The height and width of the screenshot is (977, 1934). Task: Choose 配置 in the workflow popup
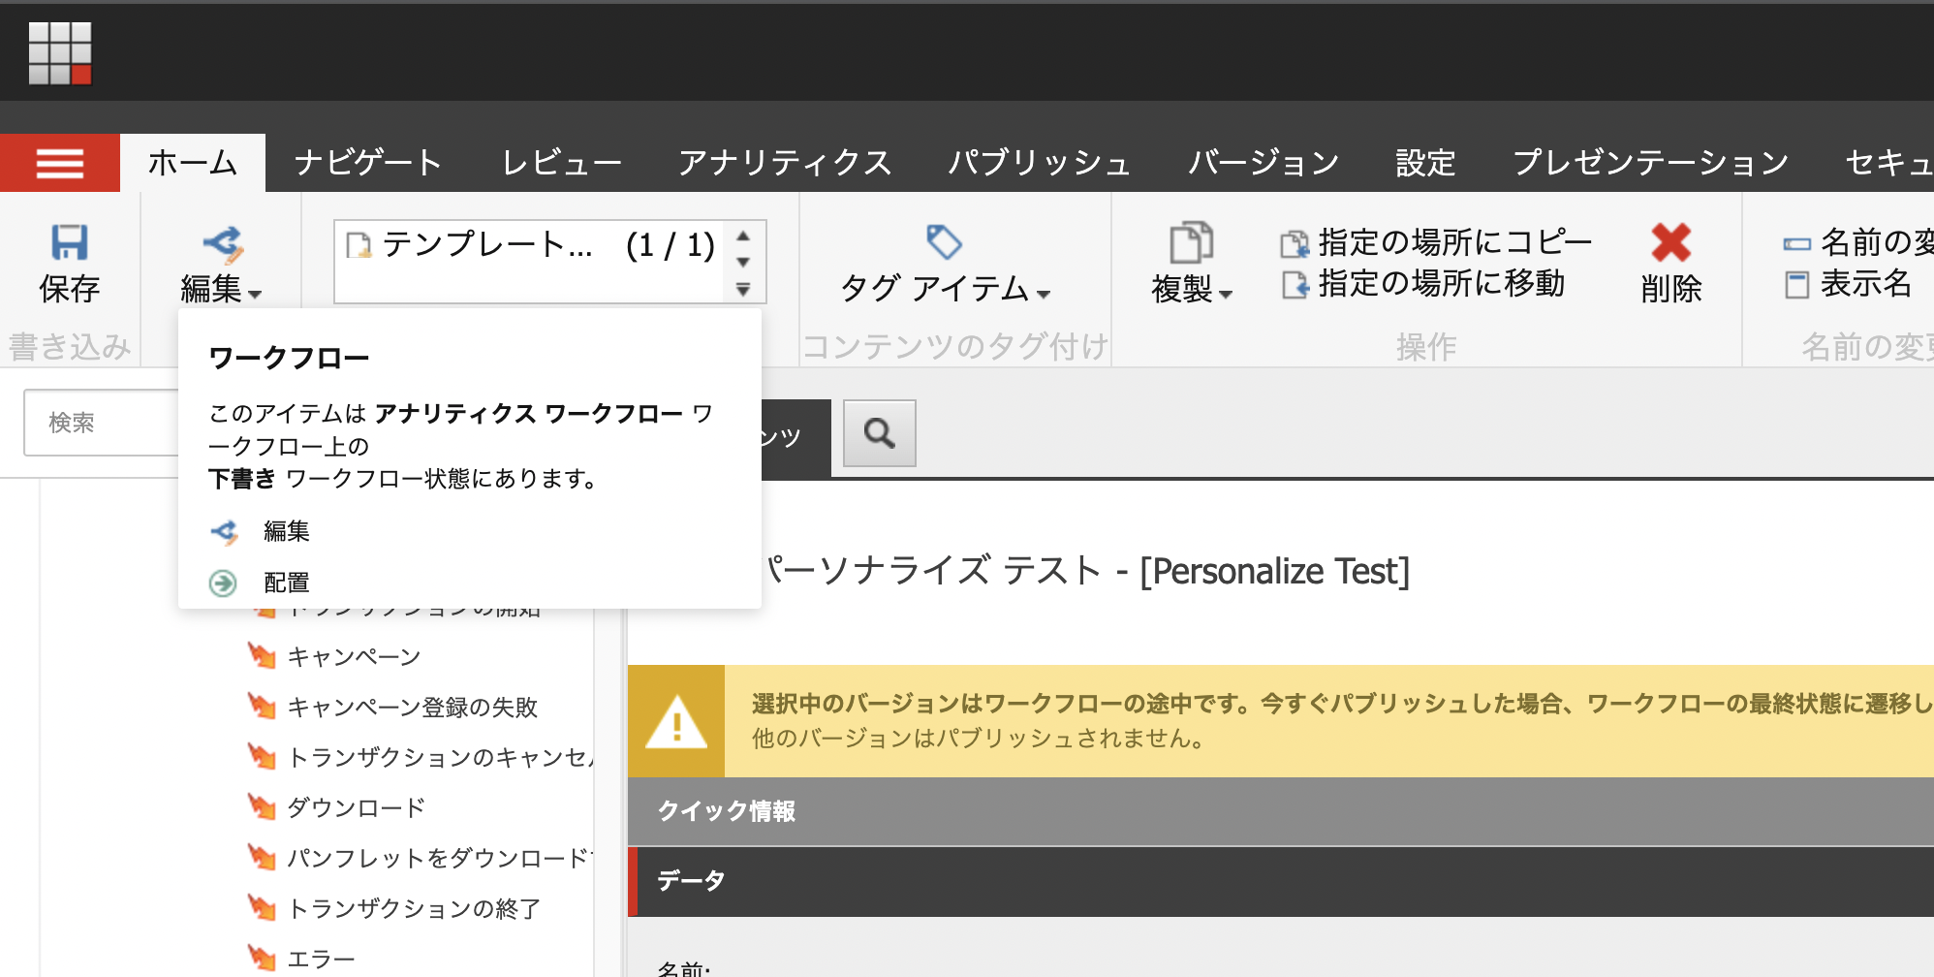(x=287, y=583)
